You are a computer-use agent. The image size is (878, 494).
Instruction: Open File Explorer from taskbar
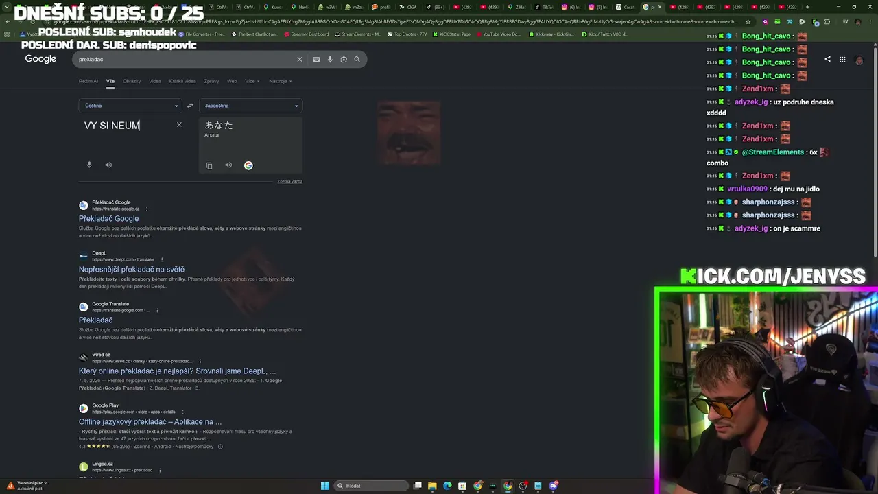(x=432, y=486)
